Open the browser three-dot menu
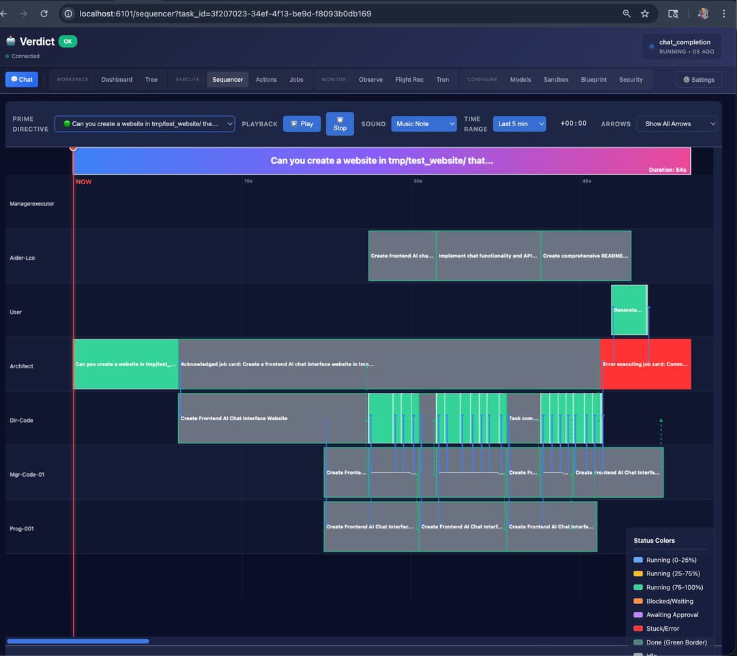737x656 pixels. 725,13
